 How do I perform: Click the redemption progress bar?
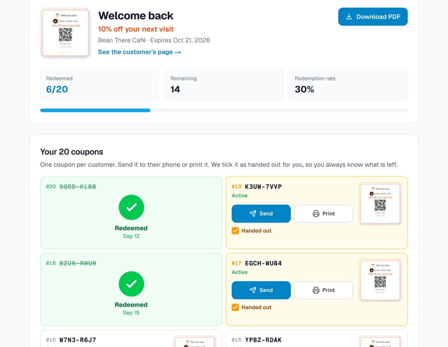[x=224, y=110]
